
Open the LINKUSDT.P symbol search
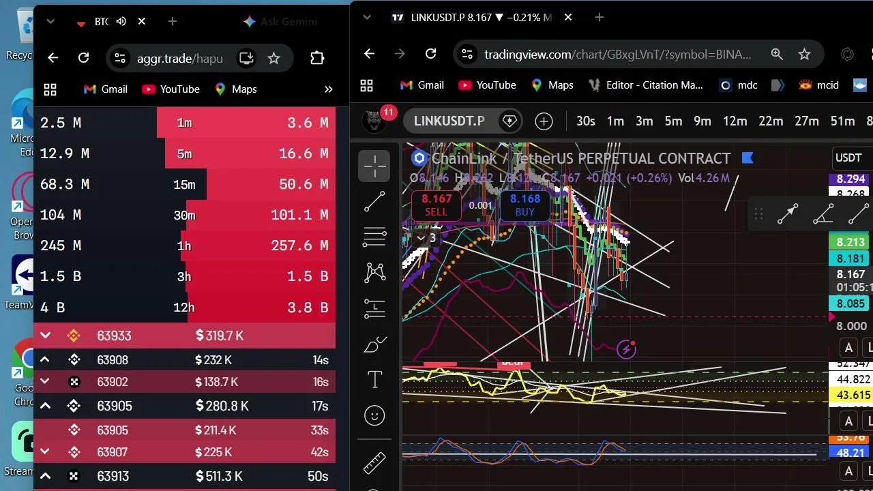(x=449, y=121)
